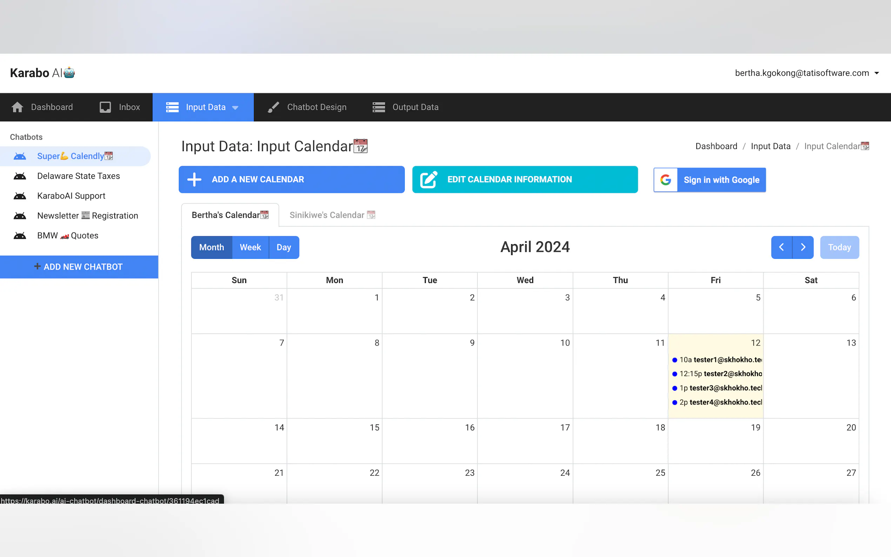This screenshot has height=557, width=891.
Task: Switch calendar to Week view
Action: click(x=250, y=247)
